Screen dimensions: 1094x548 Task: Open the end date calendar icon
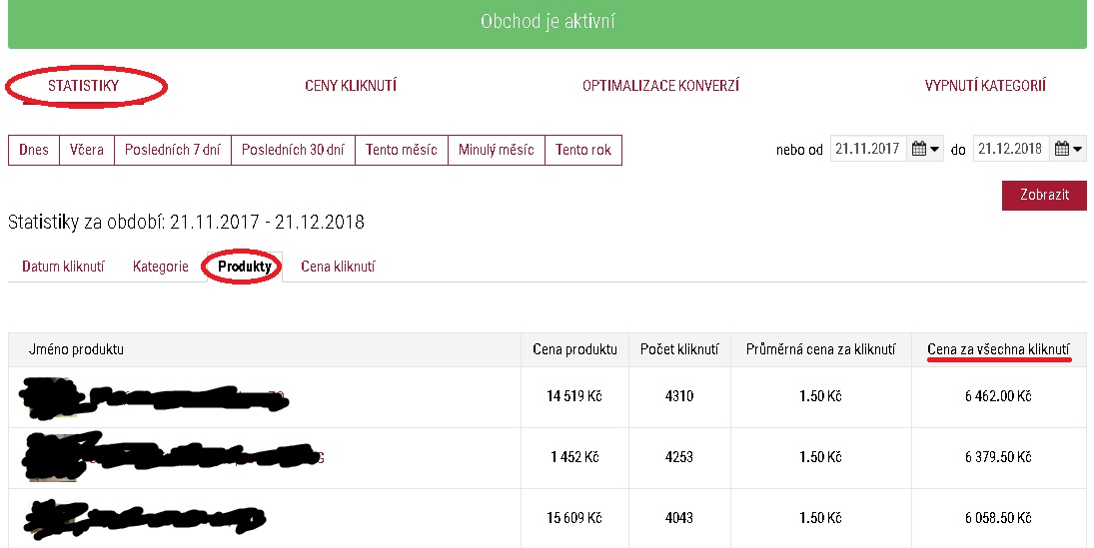1068,150
